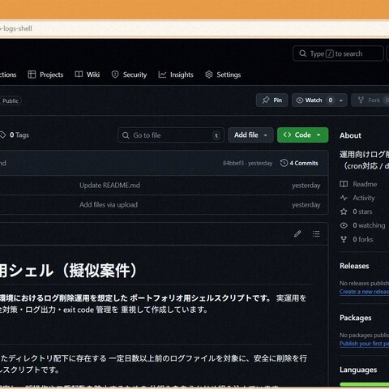
Task: Open the README outline list icon
Action: tap(316, 234)
